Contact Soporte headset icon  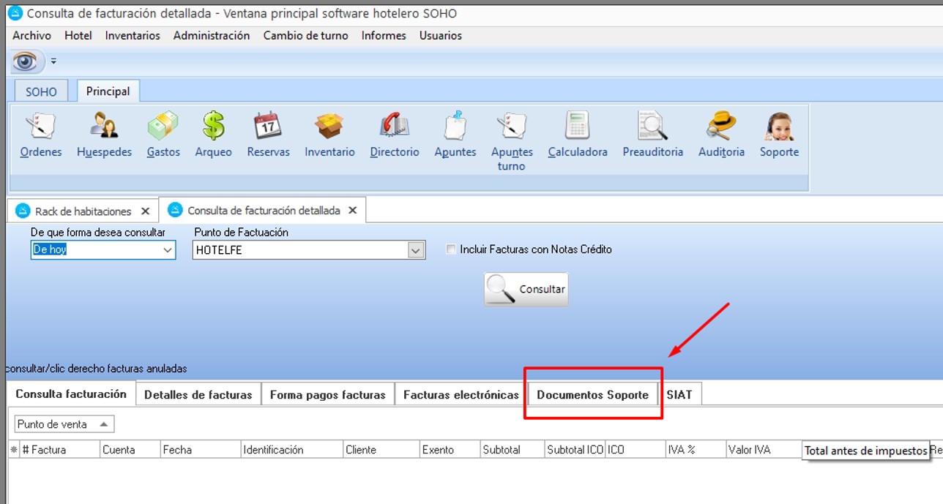coord(778,127)
